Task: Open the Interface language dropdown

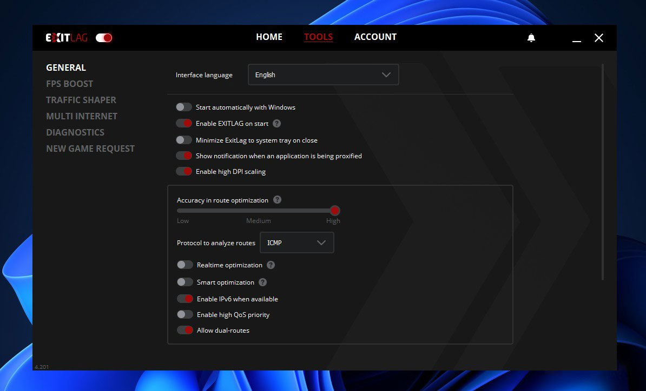Action: (x=323, y=75)
